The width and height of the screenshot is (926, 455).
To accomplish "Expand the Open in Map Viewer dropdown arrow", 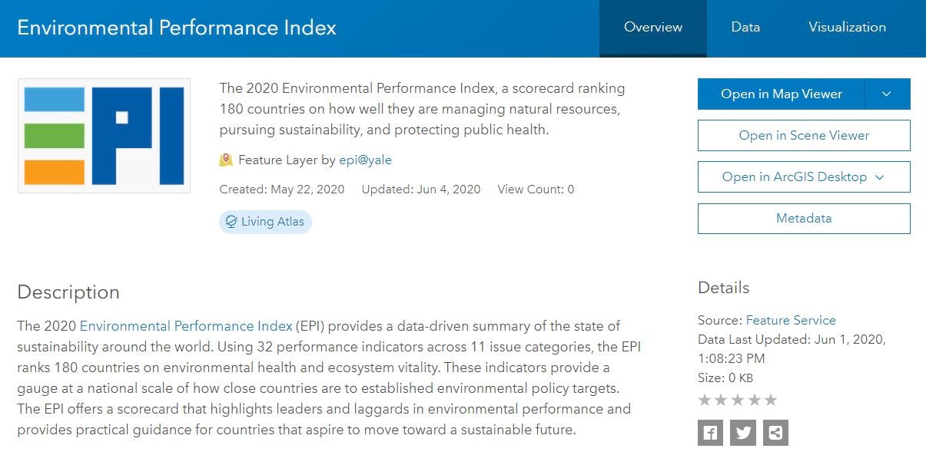I will (888, 94).
